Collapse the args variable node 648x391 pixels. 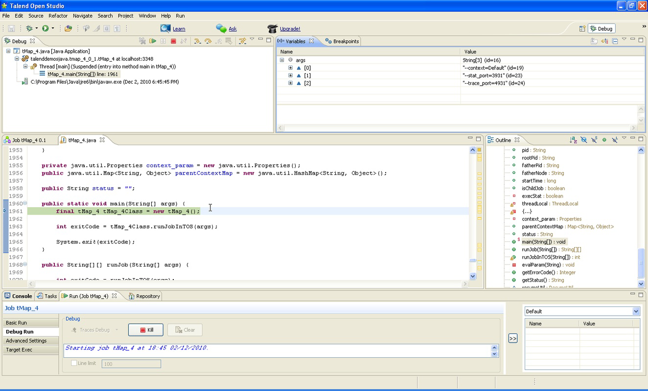[282, 60]
